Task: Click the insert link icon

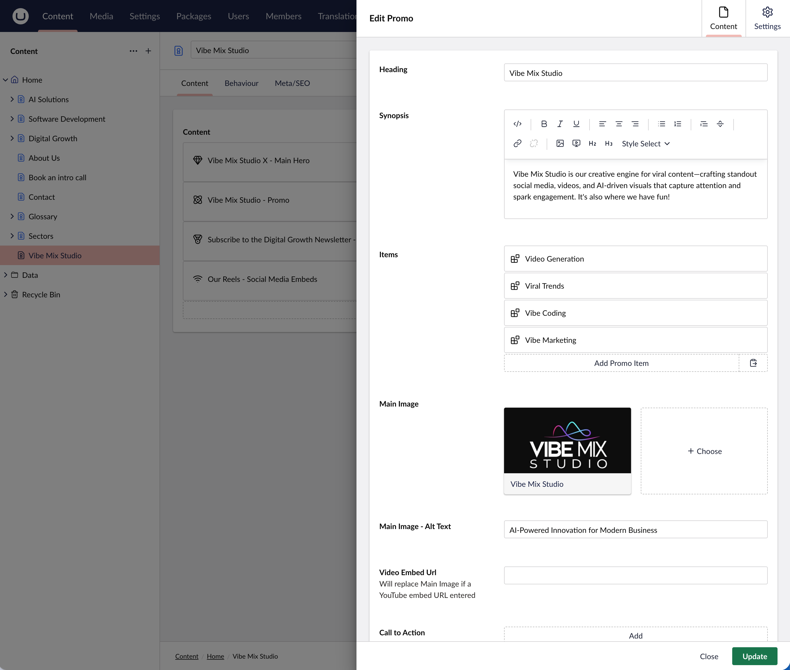Action: coord(517,144)
